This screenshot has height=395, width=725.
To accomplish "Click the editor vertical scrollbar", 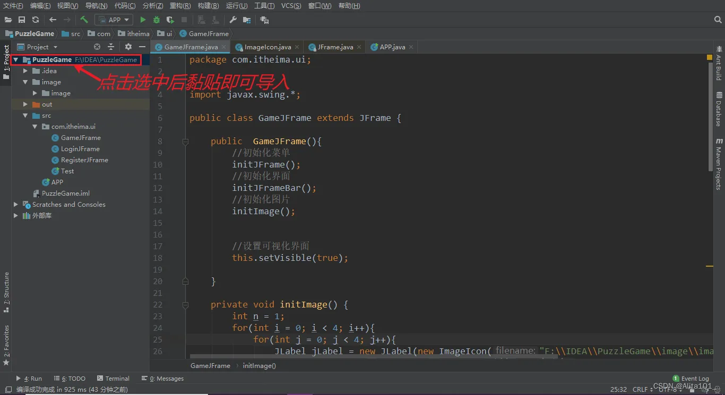I will click(x=710, y=117).
